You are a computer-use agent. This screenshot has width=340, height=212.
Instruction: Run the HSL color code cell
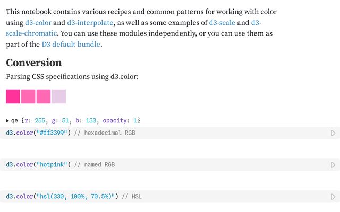coord(333,197)
